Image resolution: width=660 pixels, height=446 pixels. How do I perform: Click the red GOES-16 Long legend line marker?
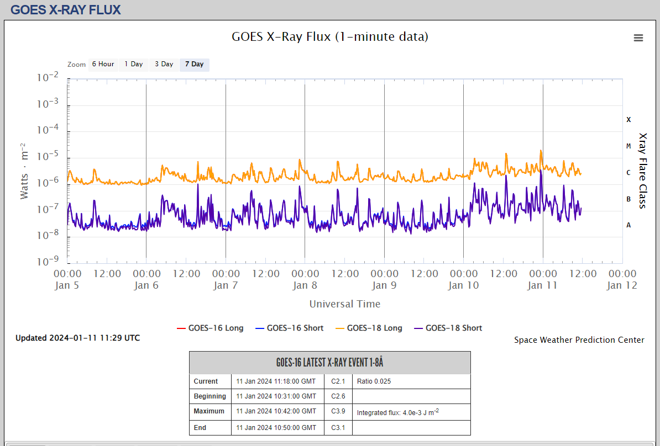(181, 328)
